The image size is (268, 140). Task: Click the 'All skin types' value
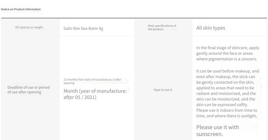[211, 28]
